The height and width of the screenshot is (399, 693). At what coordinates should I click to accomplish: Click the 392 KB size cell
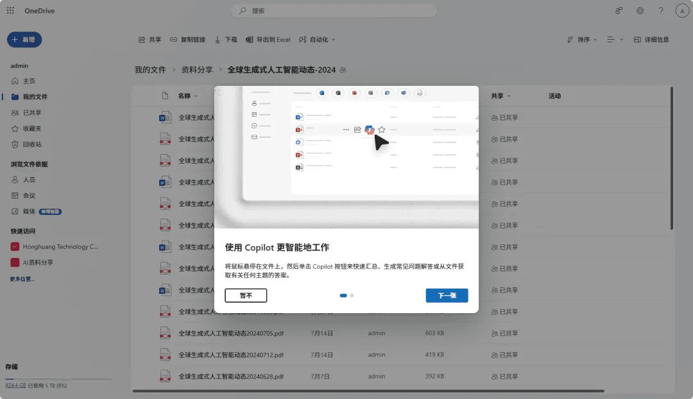pos(434,377)
